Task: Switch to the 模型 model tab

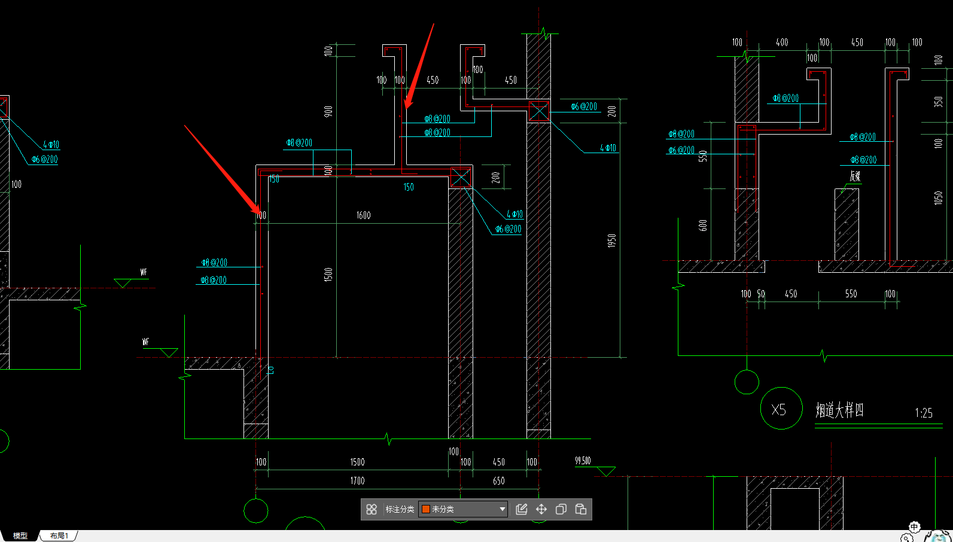Action: pyautogui.click(x=20, y=536)
